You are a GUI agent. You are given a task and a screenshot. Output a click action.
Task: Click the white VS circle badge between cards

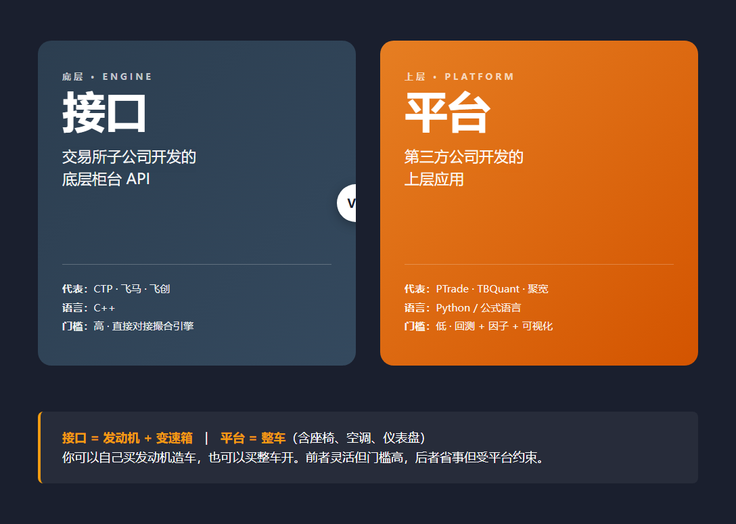pos(347,203)
